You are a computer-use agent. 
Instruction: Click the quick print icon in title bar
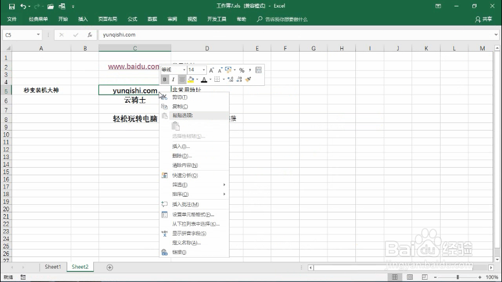62,6
